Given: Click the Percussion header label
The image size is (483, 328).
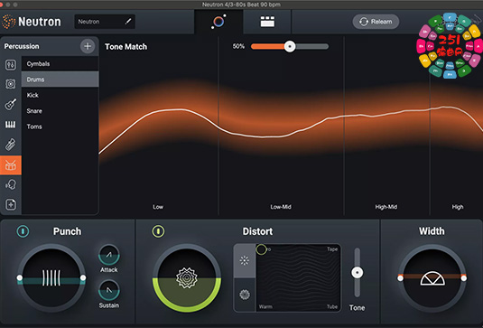Looking at the screenshot, I should click(22, 46).
